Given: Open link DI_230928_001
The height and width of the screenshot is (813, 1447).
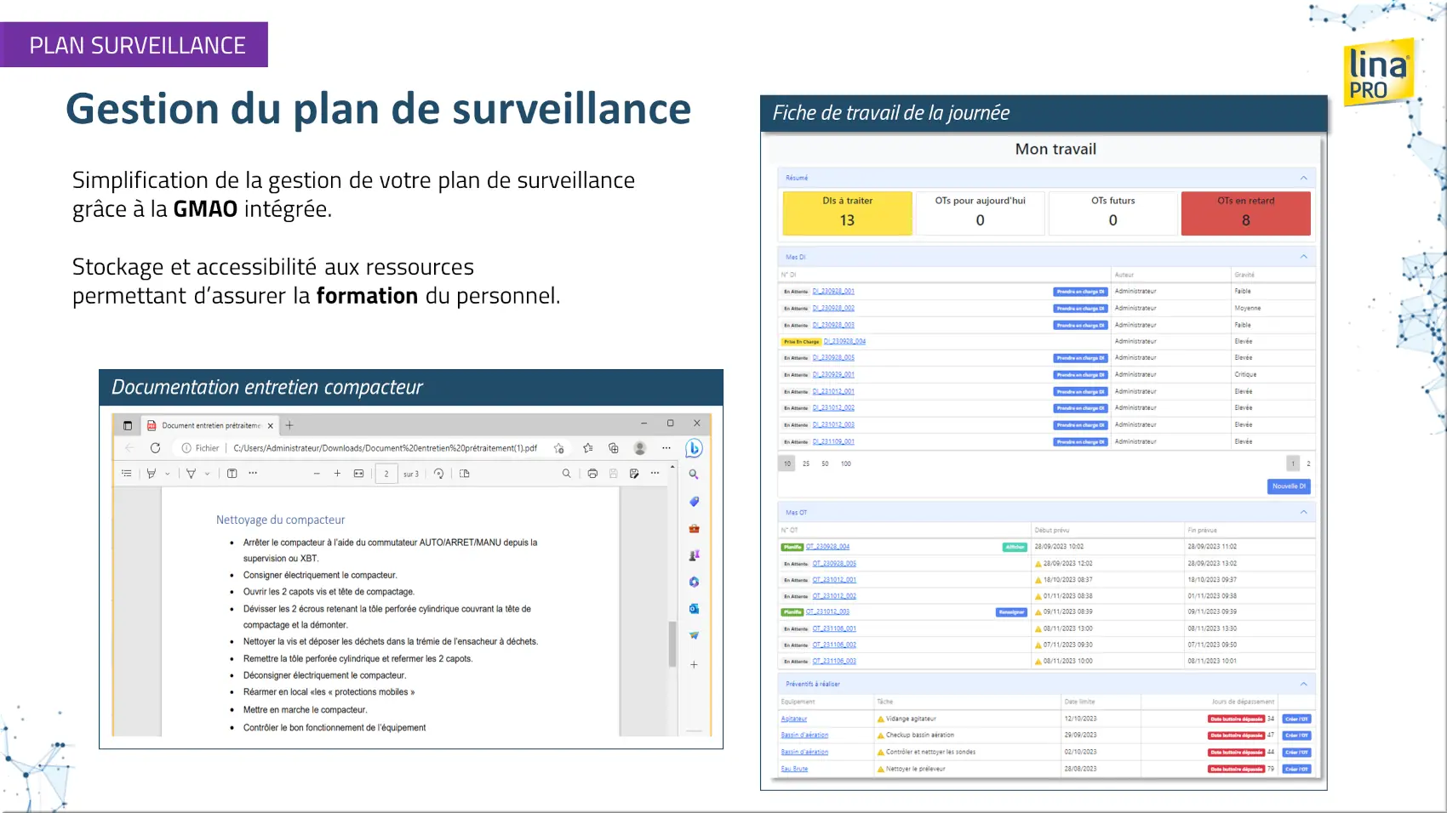Looking at the screenshot, I should point(833,292).
